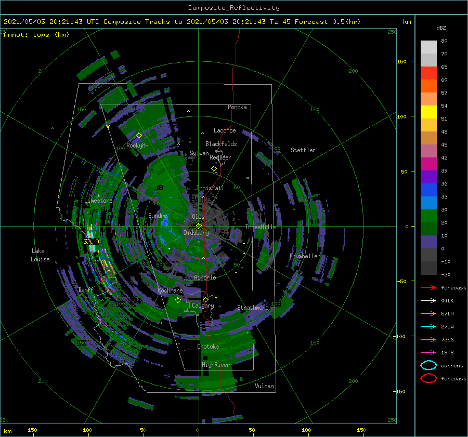Image resolution: width=468 pixels, height=437 pixels.
Task: Click the orange 57DM arrow legend icon
Action: [428, 313]
